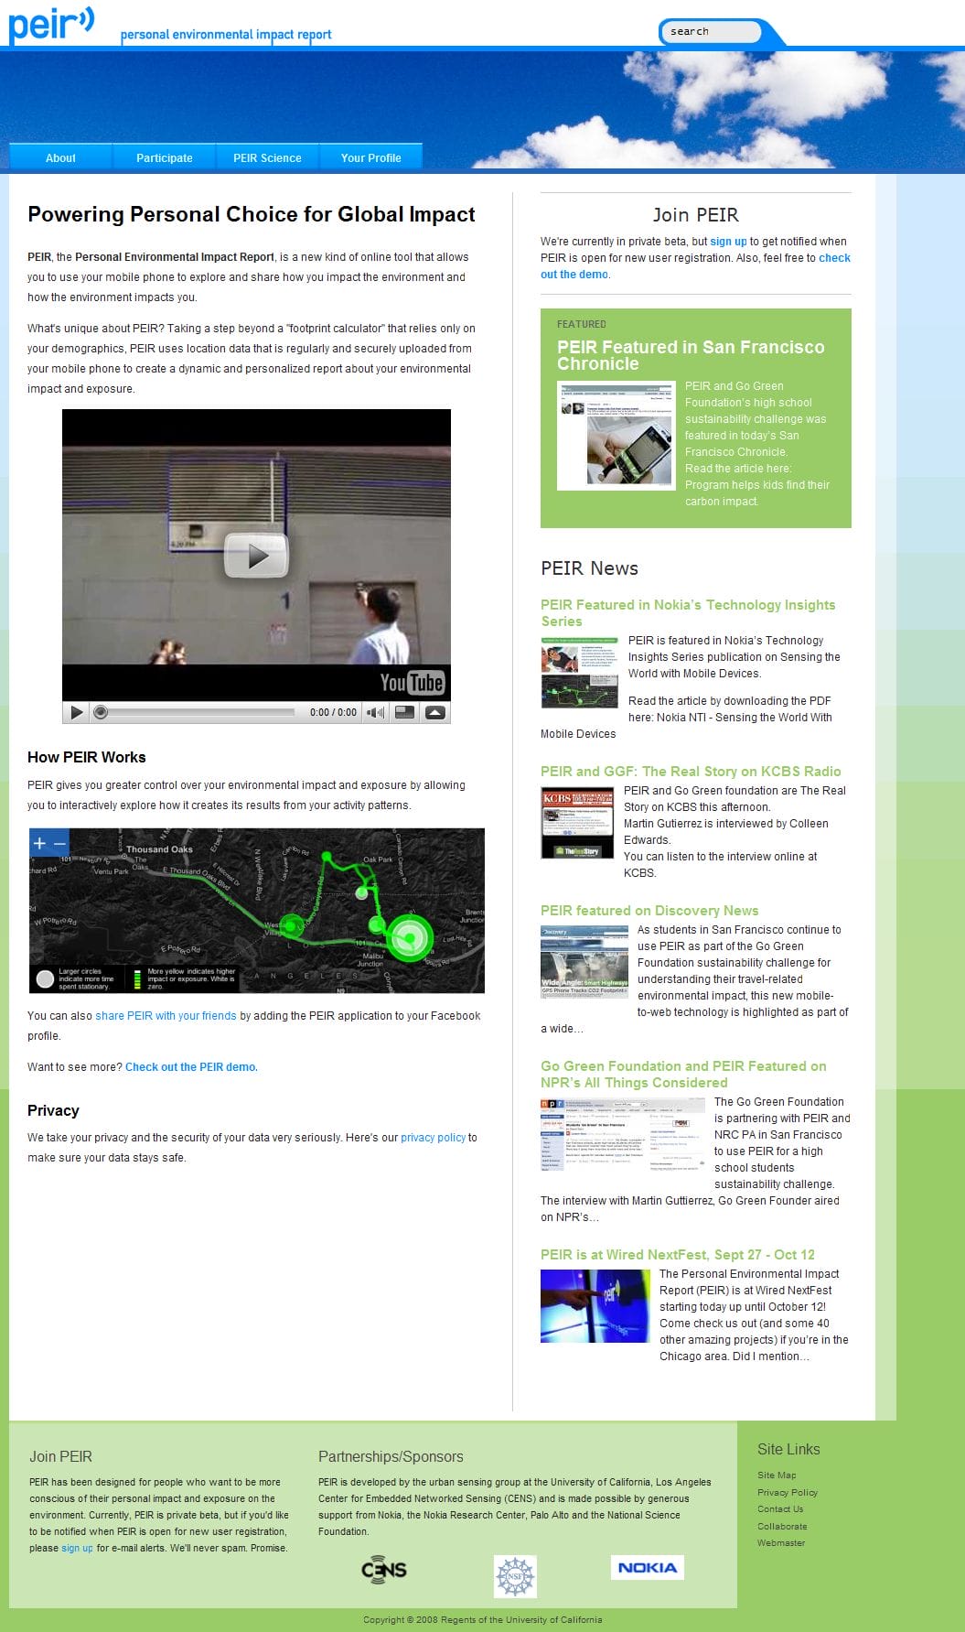Open the Privacy Policy link in Site Links
Screen dimensions: 965x1632
(x=787, y=1492)
